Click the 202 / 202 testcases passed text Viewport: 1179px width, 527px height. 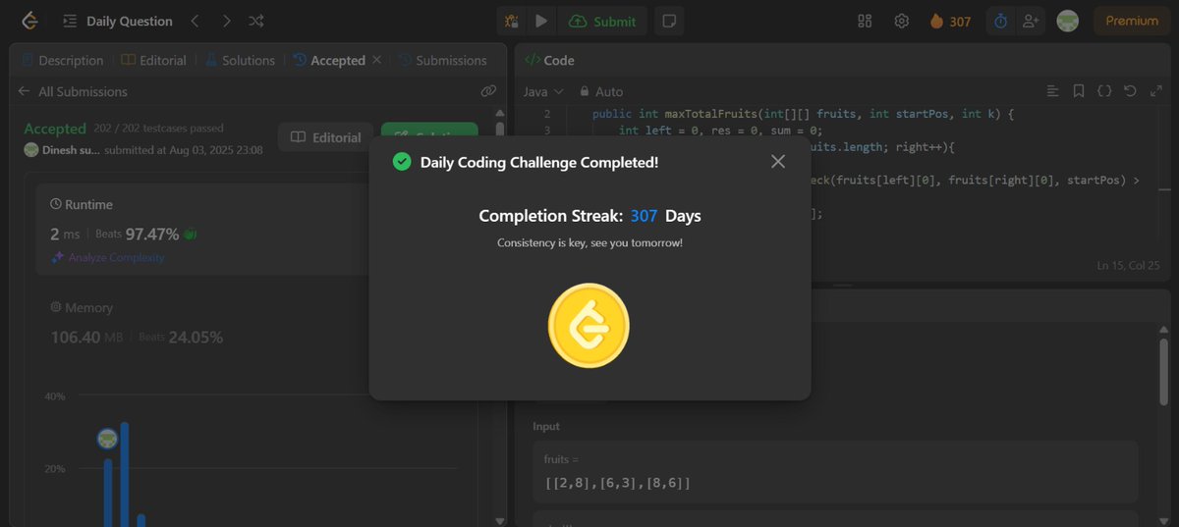159,128
